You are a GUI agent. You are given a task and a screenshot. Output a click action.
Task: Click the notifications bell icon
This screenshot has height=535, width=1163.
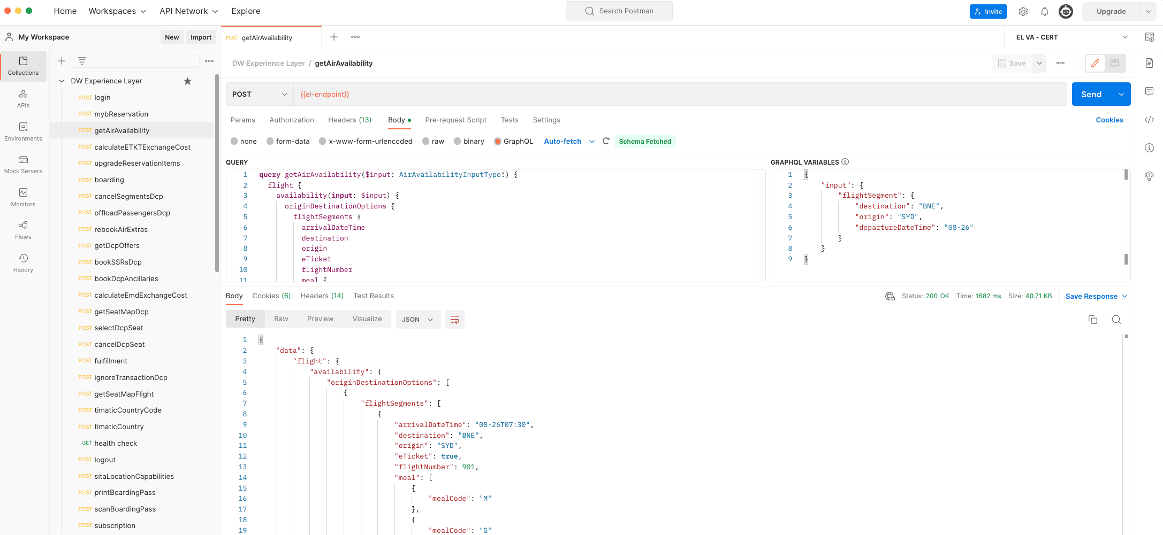point(1044,11)
